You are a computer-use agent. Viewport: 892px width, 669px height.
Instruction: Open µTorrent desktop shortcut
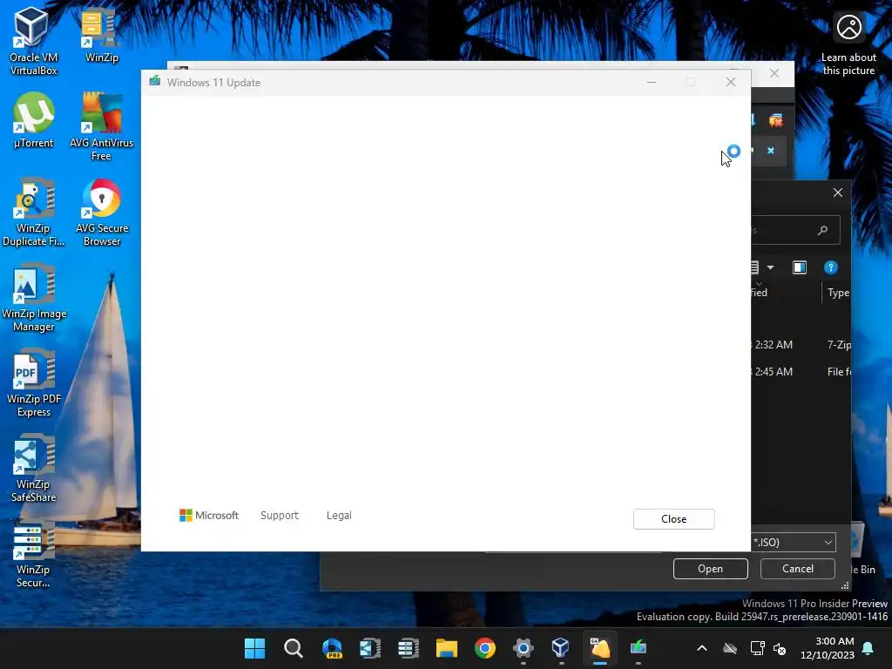tap(33, 120)
